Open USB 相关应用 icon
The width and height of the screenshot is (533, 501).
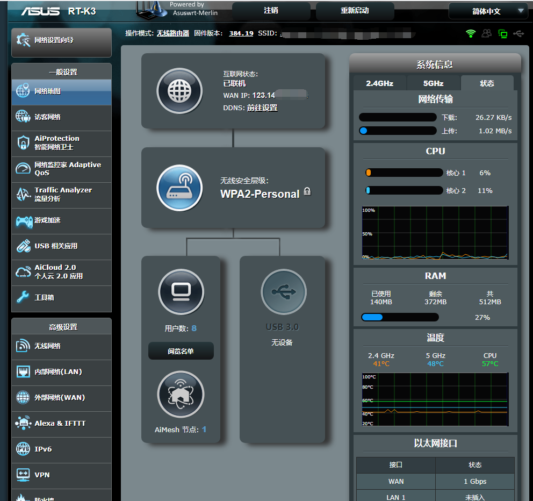click(23, 246)
